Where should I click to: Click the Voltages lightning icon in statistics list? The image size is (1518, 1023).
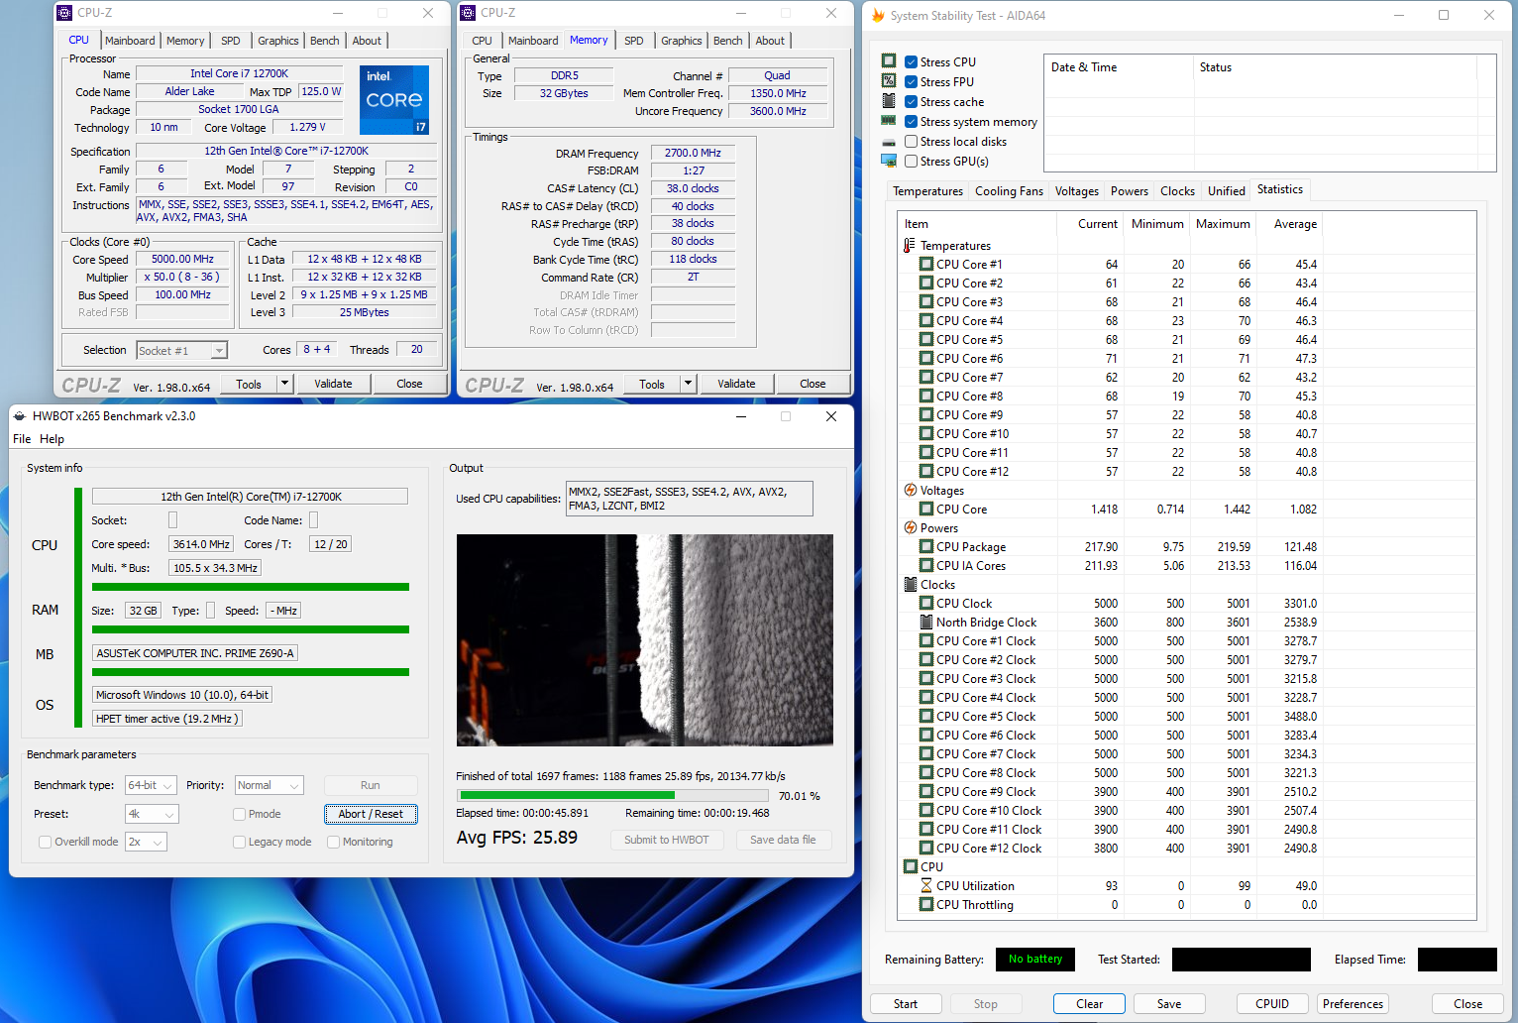(910, 490)
